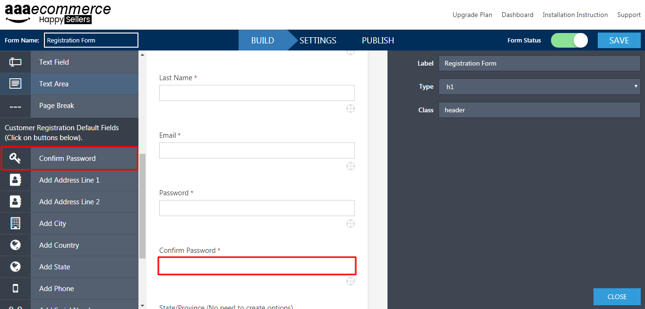Viewport: 645px width, 309px height.
Task: Click the move handle below Email field
Action: (350, 166)
